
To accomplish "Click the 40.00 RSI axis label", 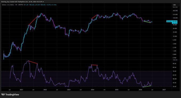I will tap(175, 83).
